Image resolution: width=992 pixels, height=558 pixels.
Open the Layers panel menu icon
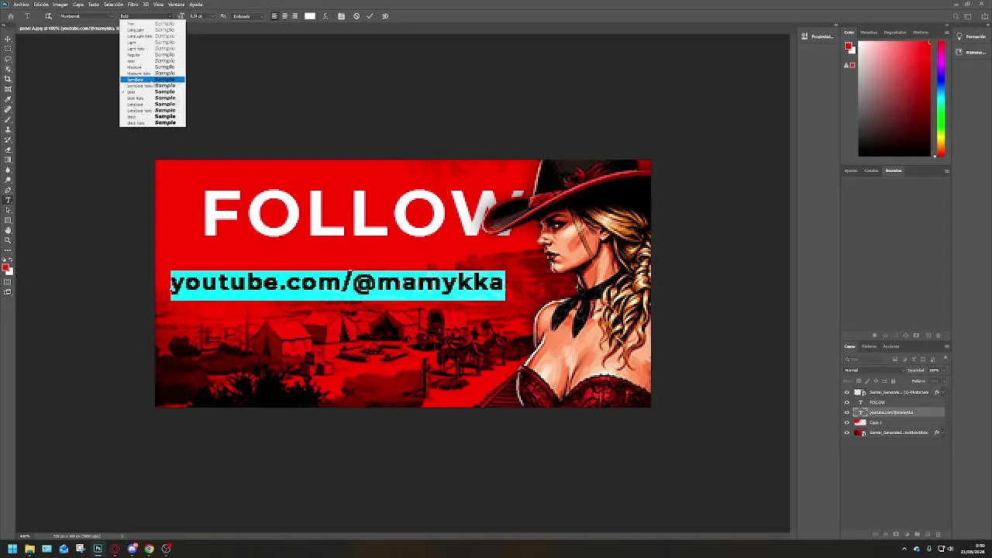(947, 346)
